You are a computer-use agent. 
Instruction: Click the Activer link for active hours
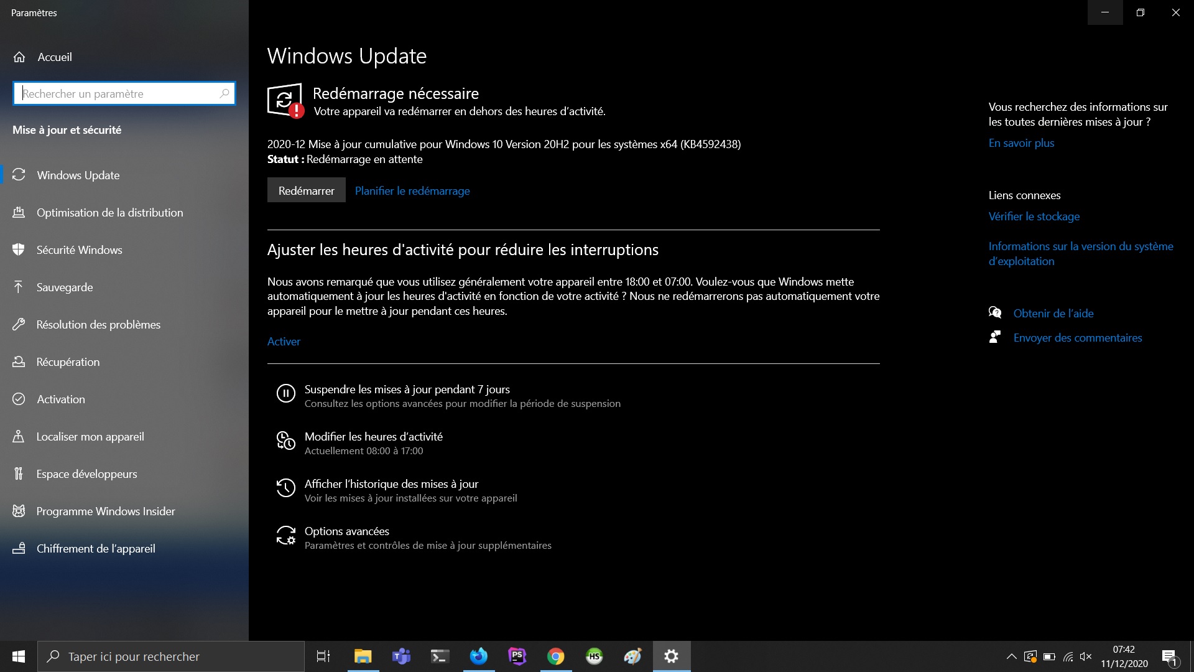(284, 342)
